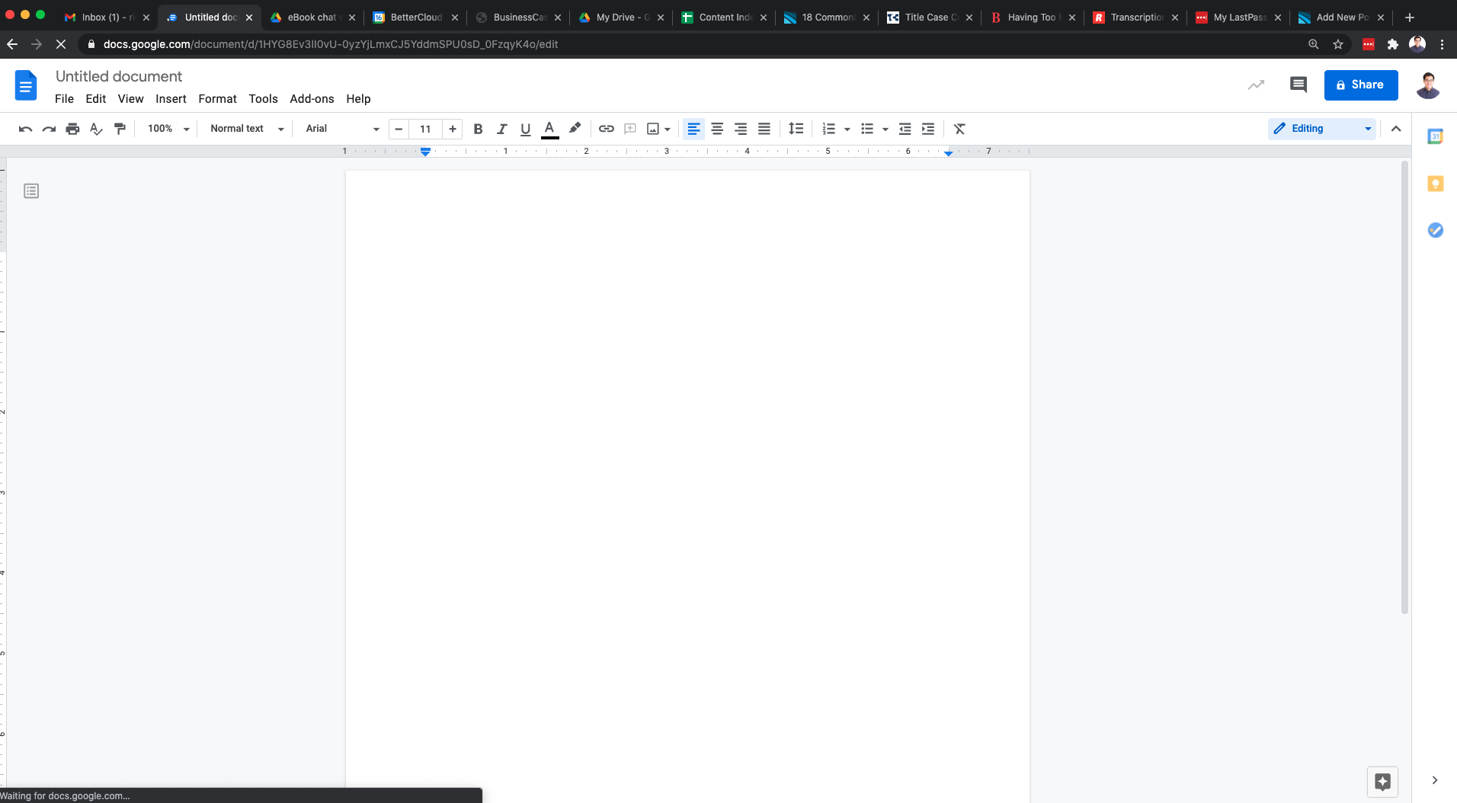The height and width of the screenshot is (803, 1457).
Task: Open line spacing options
Action: coord(796,129)
